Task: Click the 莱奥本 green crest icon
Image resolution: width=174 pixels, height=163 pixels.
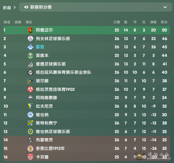Action: [x=30, y=55]
